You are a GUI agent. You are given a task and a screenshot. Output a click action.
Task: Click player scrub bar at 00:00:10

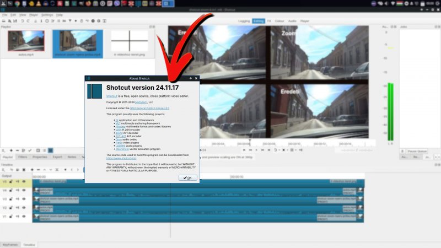[294, 144]
